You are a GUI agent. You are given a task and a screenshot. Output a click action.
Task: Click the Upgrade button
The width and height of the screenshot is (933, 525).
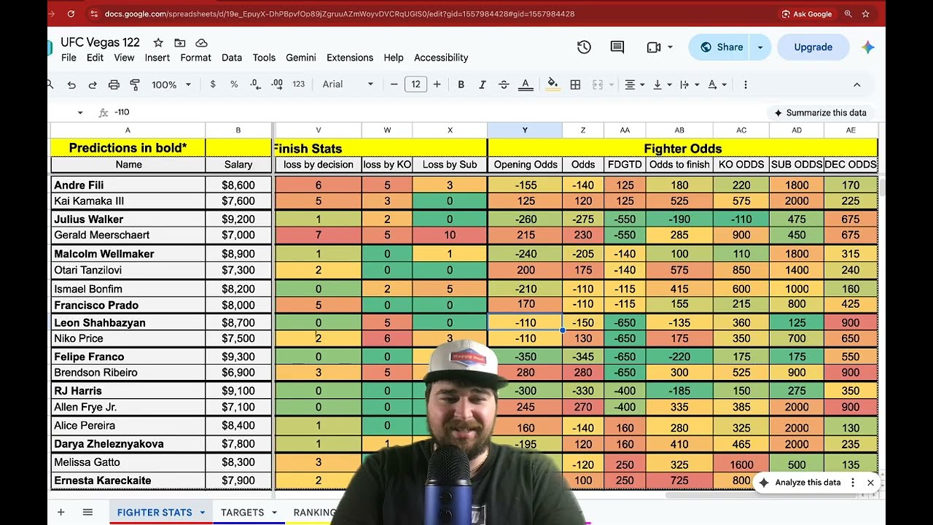pyautogui.click(x=813, y=47)
